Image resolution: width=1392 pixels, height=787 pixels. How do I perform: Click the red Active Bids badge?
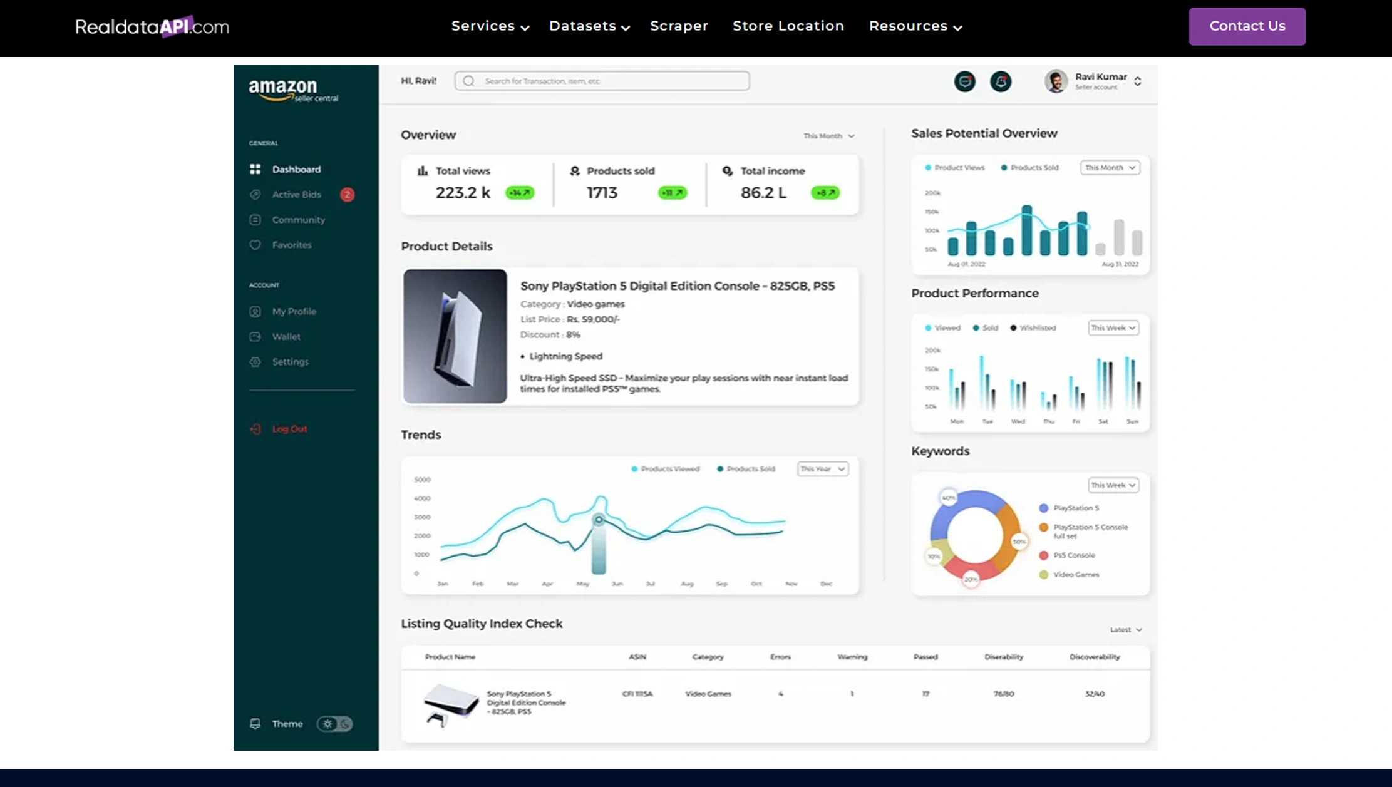tap(347, 195)
